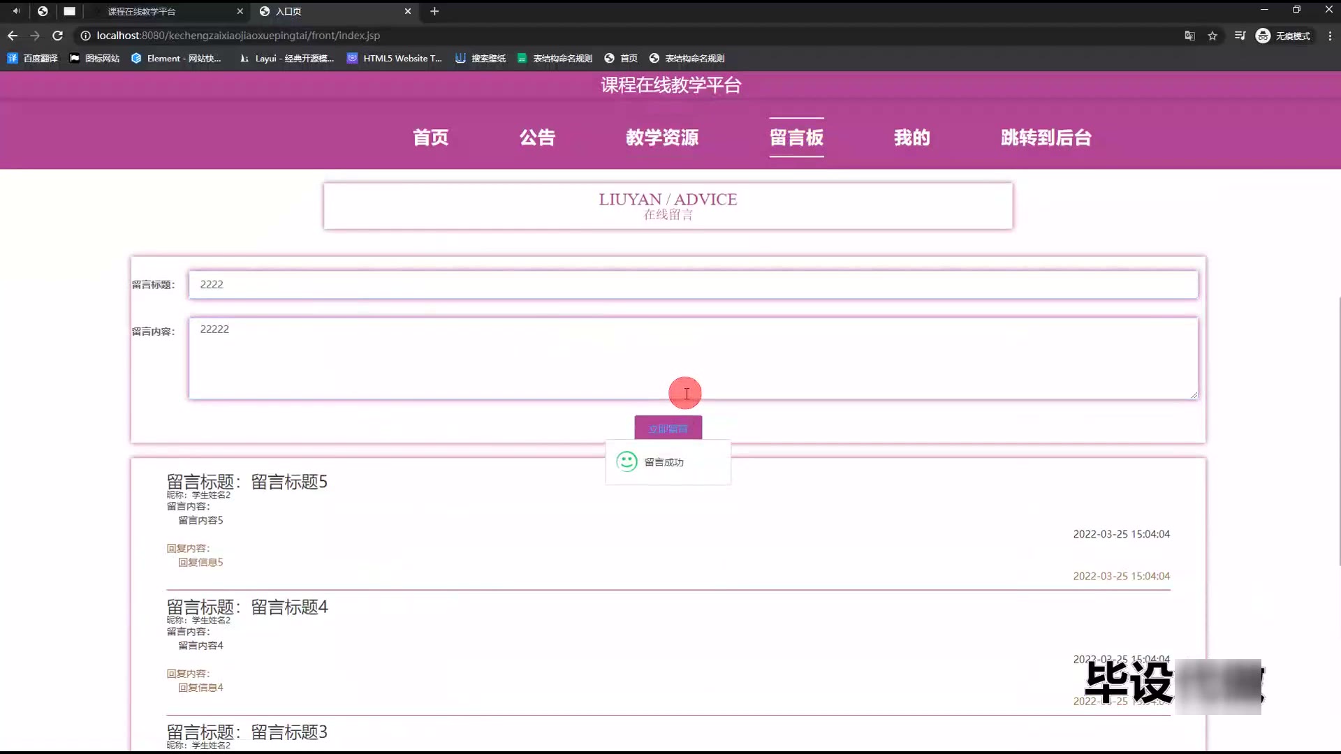This screenshot has height=754, width=1341.
Task: Click the site information icon in address bar
Action: (85, 36)
